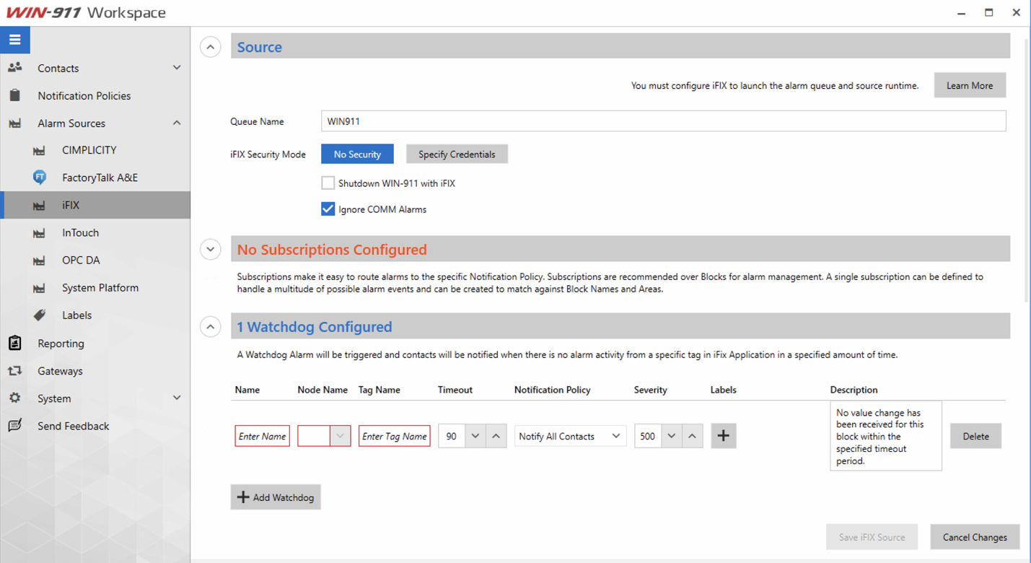
Task: Decrease the Severity value
Action: (672, 436)
